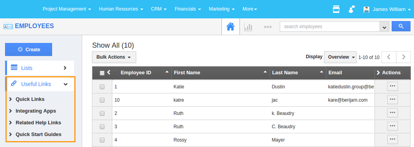Image resolution: width=414 pixels, height=147 pixels.
Task: Go to Employees home icon
Action: (x=230, y=27)
